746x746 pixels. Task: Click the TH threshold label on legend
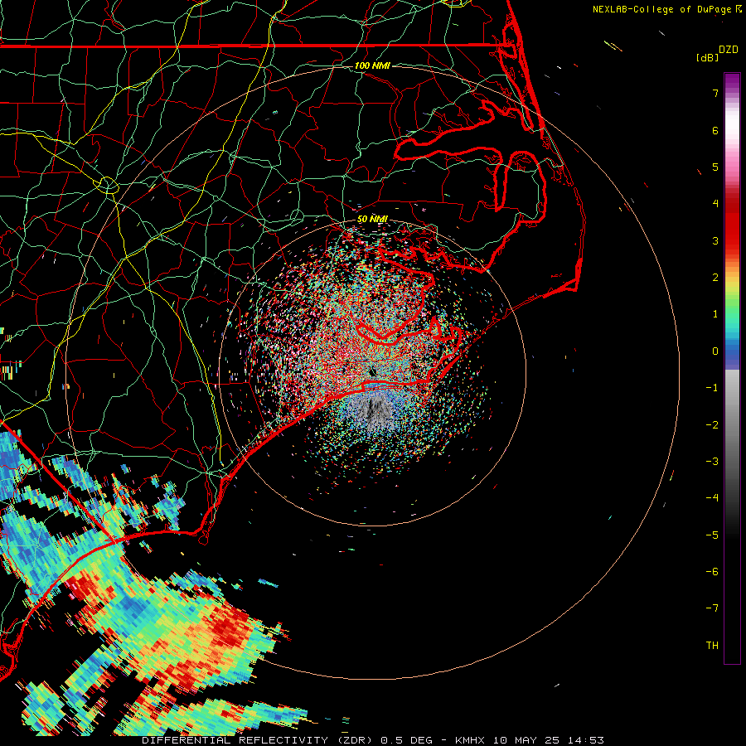712,646
